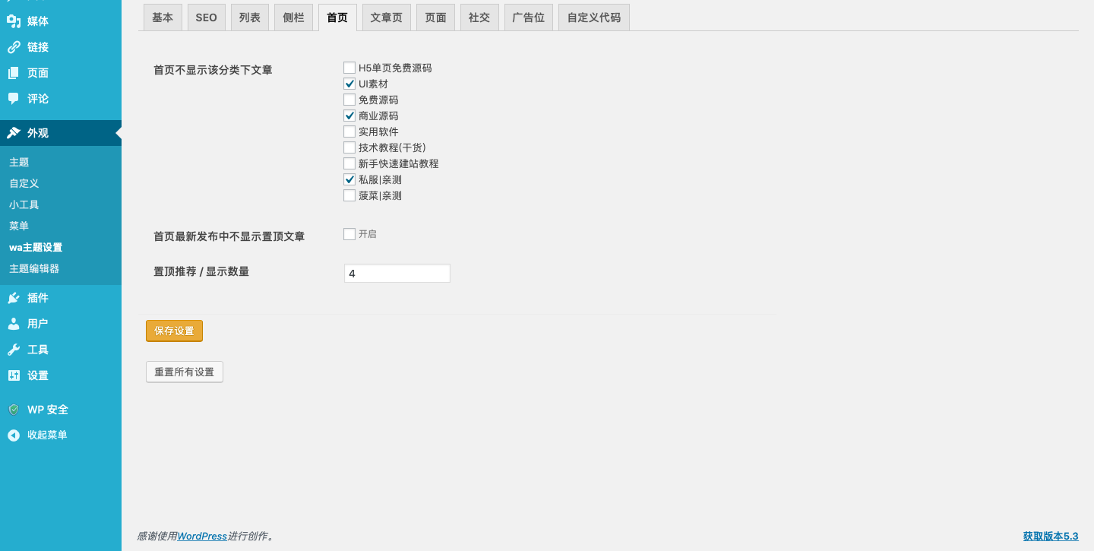Click the Comments (评论) bubble icon
The width and height of the screenshot is (1094, 551).
coord(14,99)
